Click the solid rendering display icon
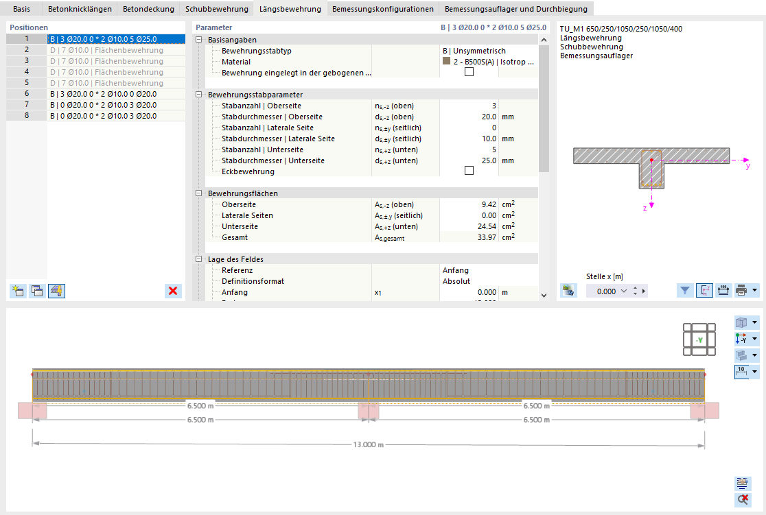This screenshot has width=766, height=515. click(741, 355)
